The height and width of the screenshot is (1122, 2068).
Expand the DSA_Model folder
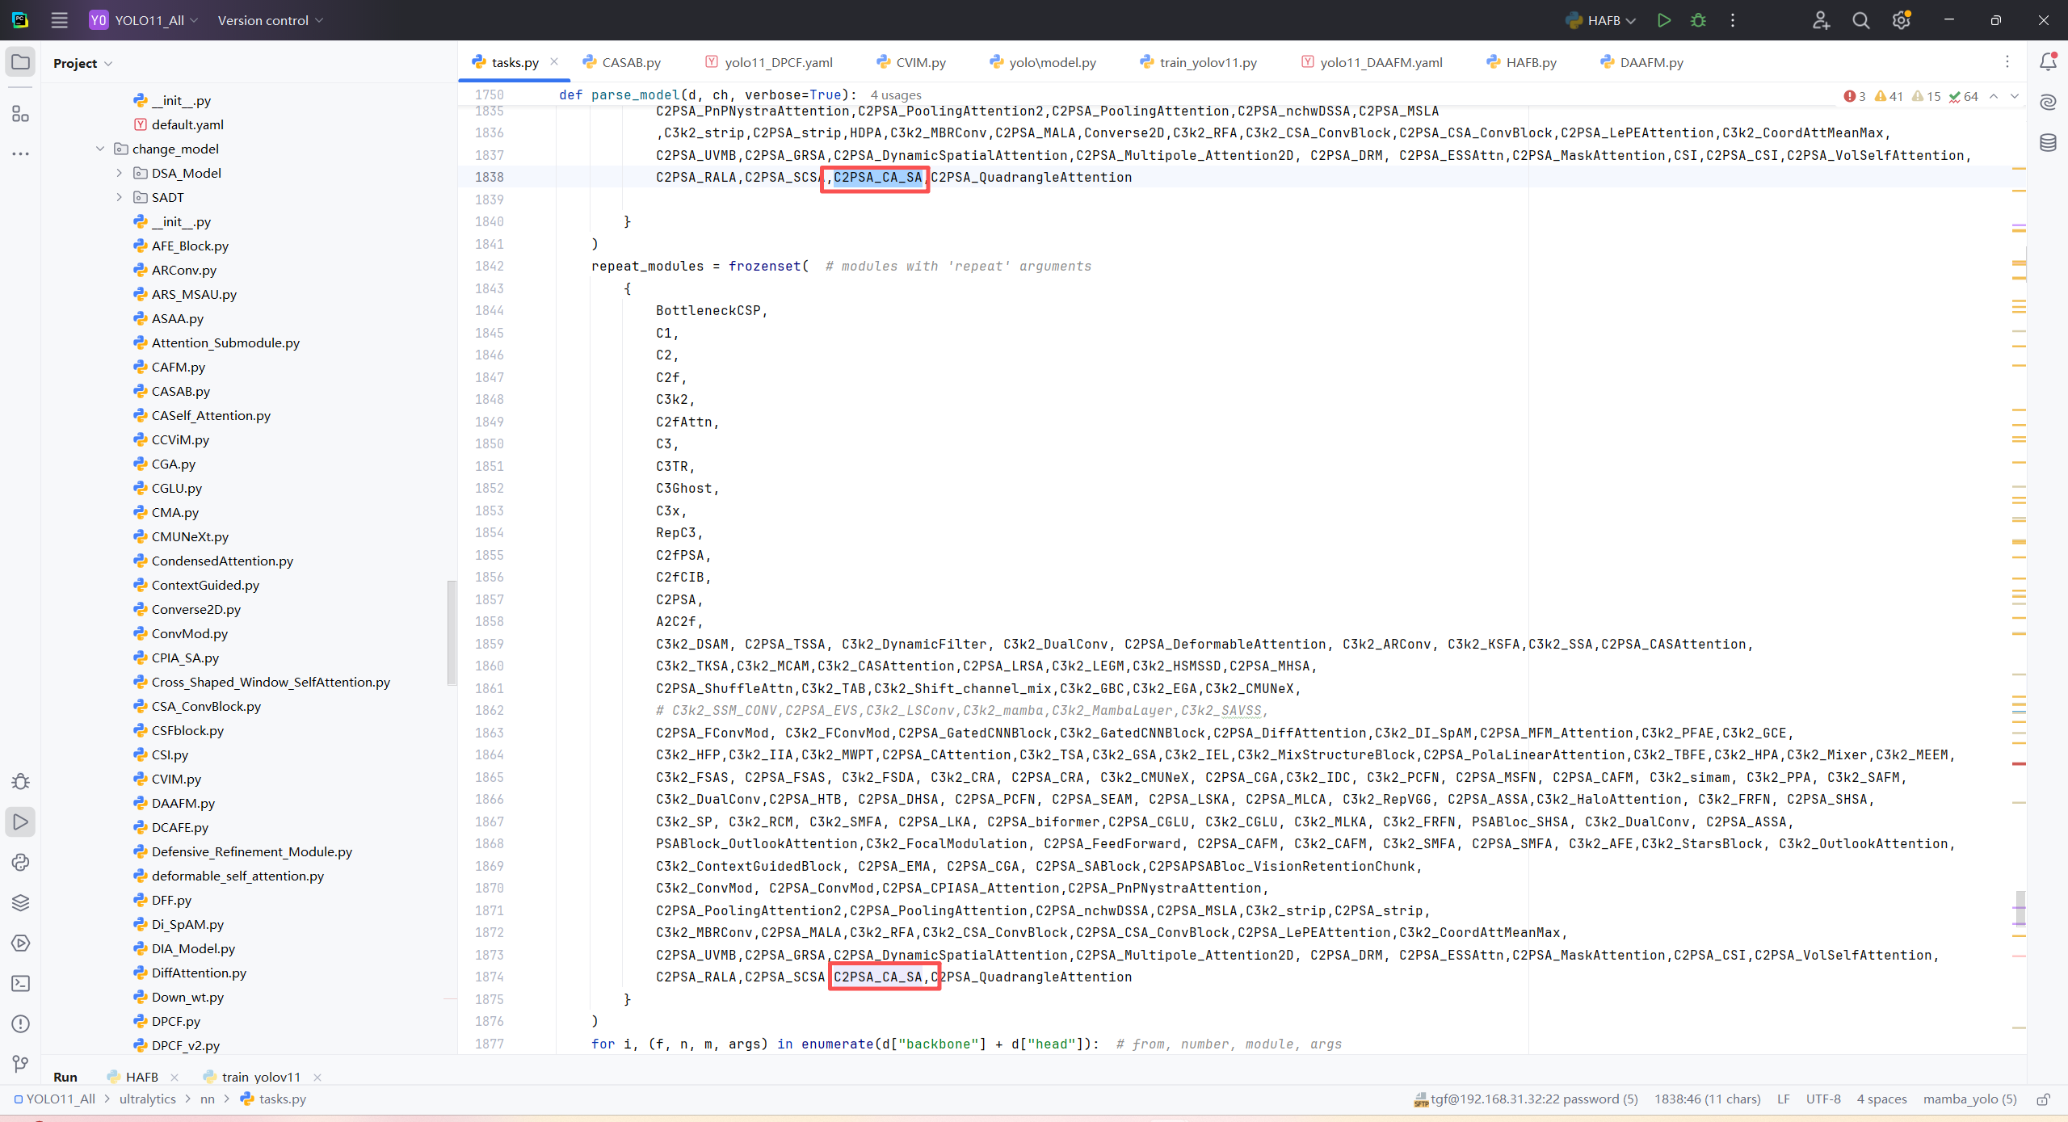pyautogui.click(x=120, y=173)
